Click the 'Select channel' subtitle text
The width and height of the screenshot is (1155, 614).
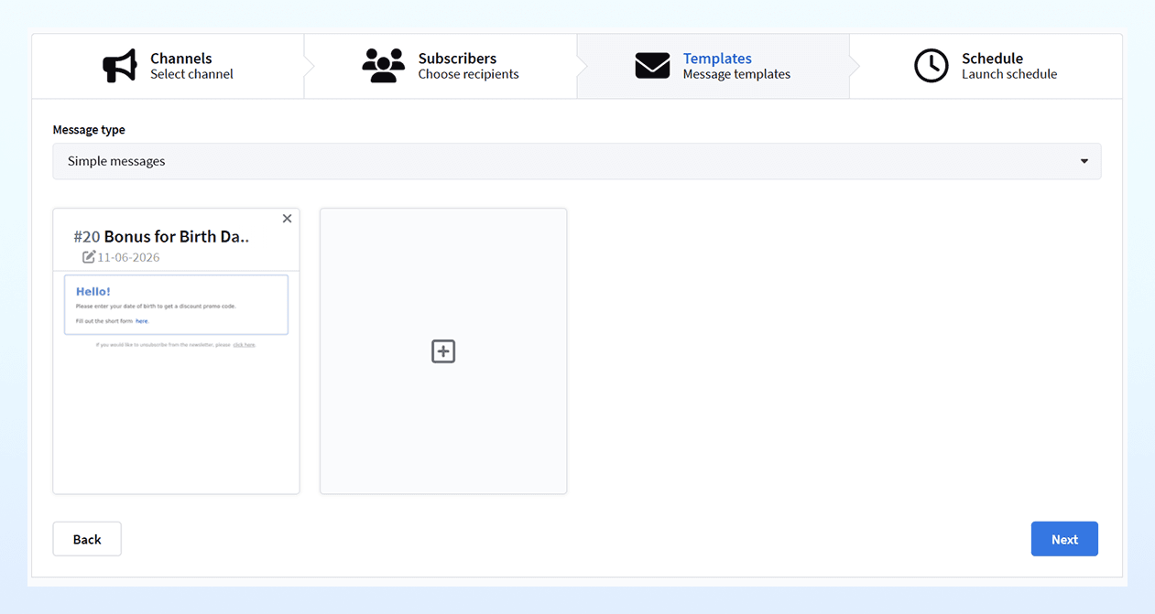[x=191, y=74]
